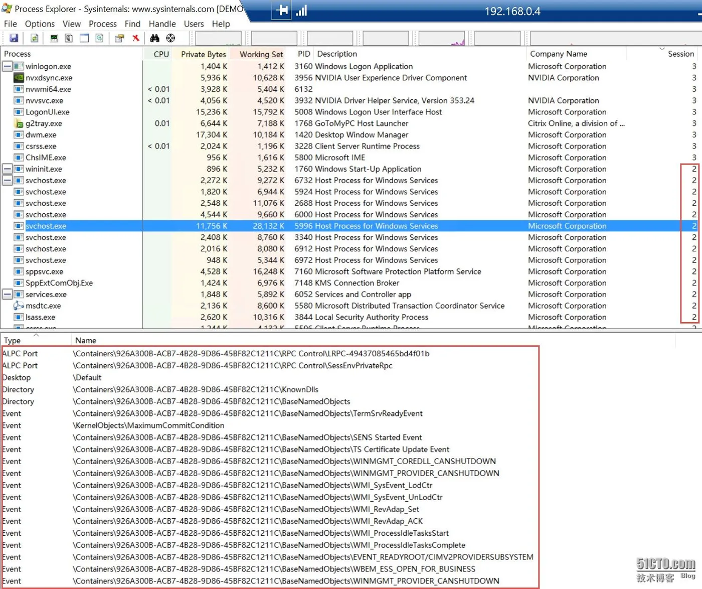Open the File menu

click(11, 24)
